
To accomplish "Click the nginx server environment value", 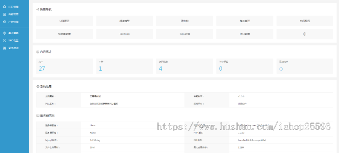I will 93,133.
